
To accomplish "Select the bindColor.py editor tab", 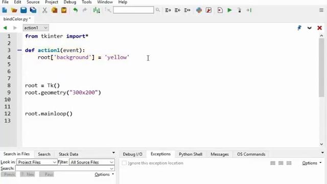I will click(17, 19).
